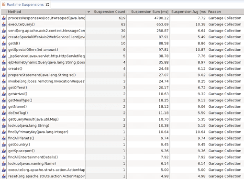Close the Runtime Suspensions view tab

point(47,4)
